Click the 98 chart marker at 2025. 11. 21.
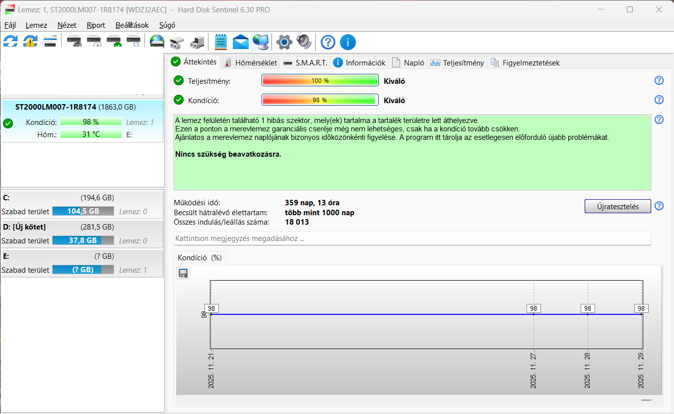674x414 pixels. coord(211,308)
